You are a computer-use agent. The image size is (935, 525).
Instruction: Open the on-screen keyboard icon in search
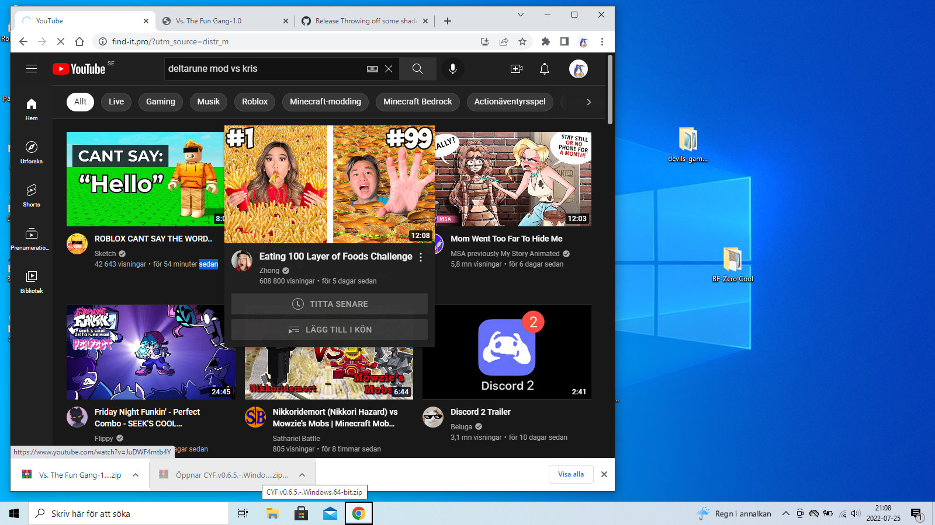(x=372, y=69)
